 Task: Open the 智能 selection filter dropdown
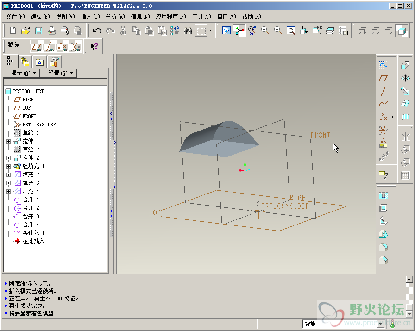coord(381,324)
